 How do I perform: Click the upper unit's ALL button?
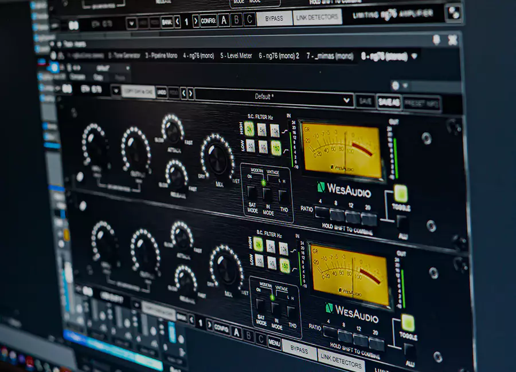tap(402, 223)
